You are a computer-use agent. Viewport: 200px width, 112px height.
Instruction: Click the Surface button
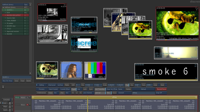tap(60, 85)
